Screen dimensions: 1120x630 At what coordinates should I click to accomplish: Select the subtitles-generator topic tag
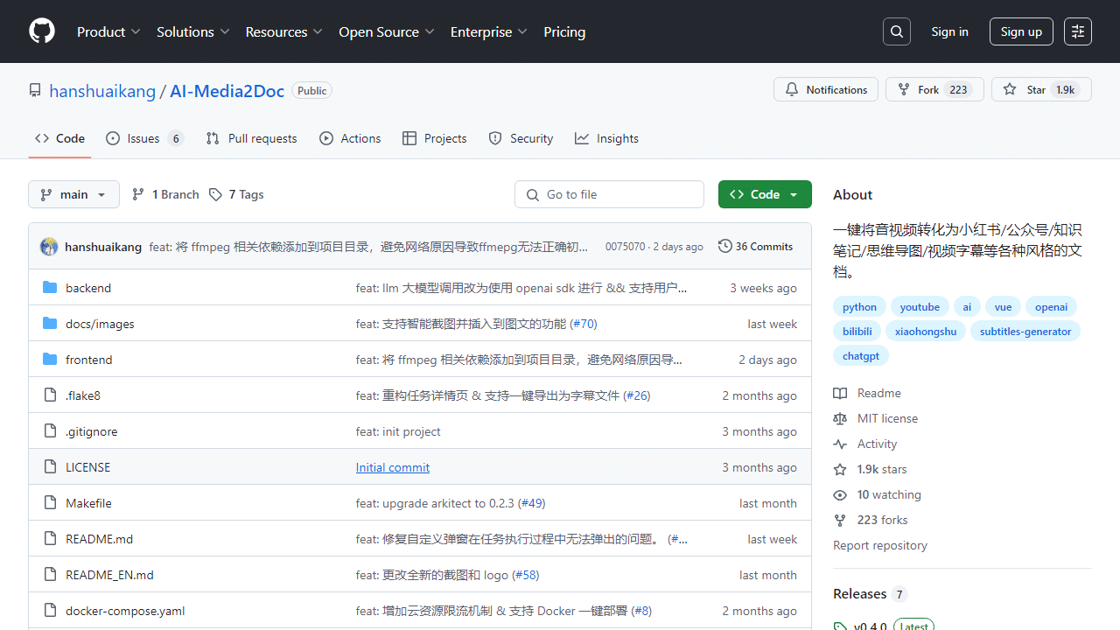1025,331
